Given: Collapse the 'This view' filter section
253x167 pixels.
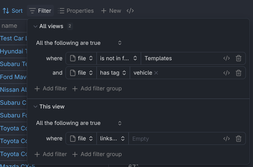Looking at the screenshot, I should (x=35, y=106).
